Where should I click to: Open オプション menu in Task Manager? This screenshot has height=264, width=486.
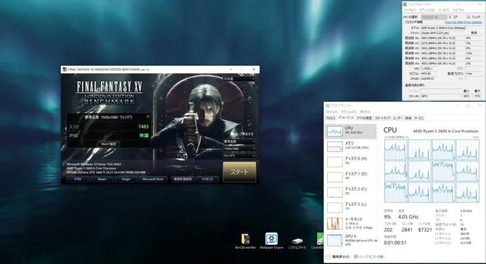(x=349, y=112)
